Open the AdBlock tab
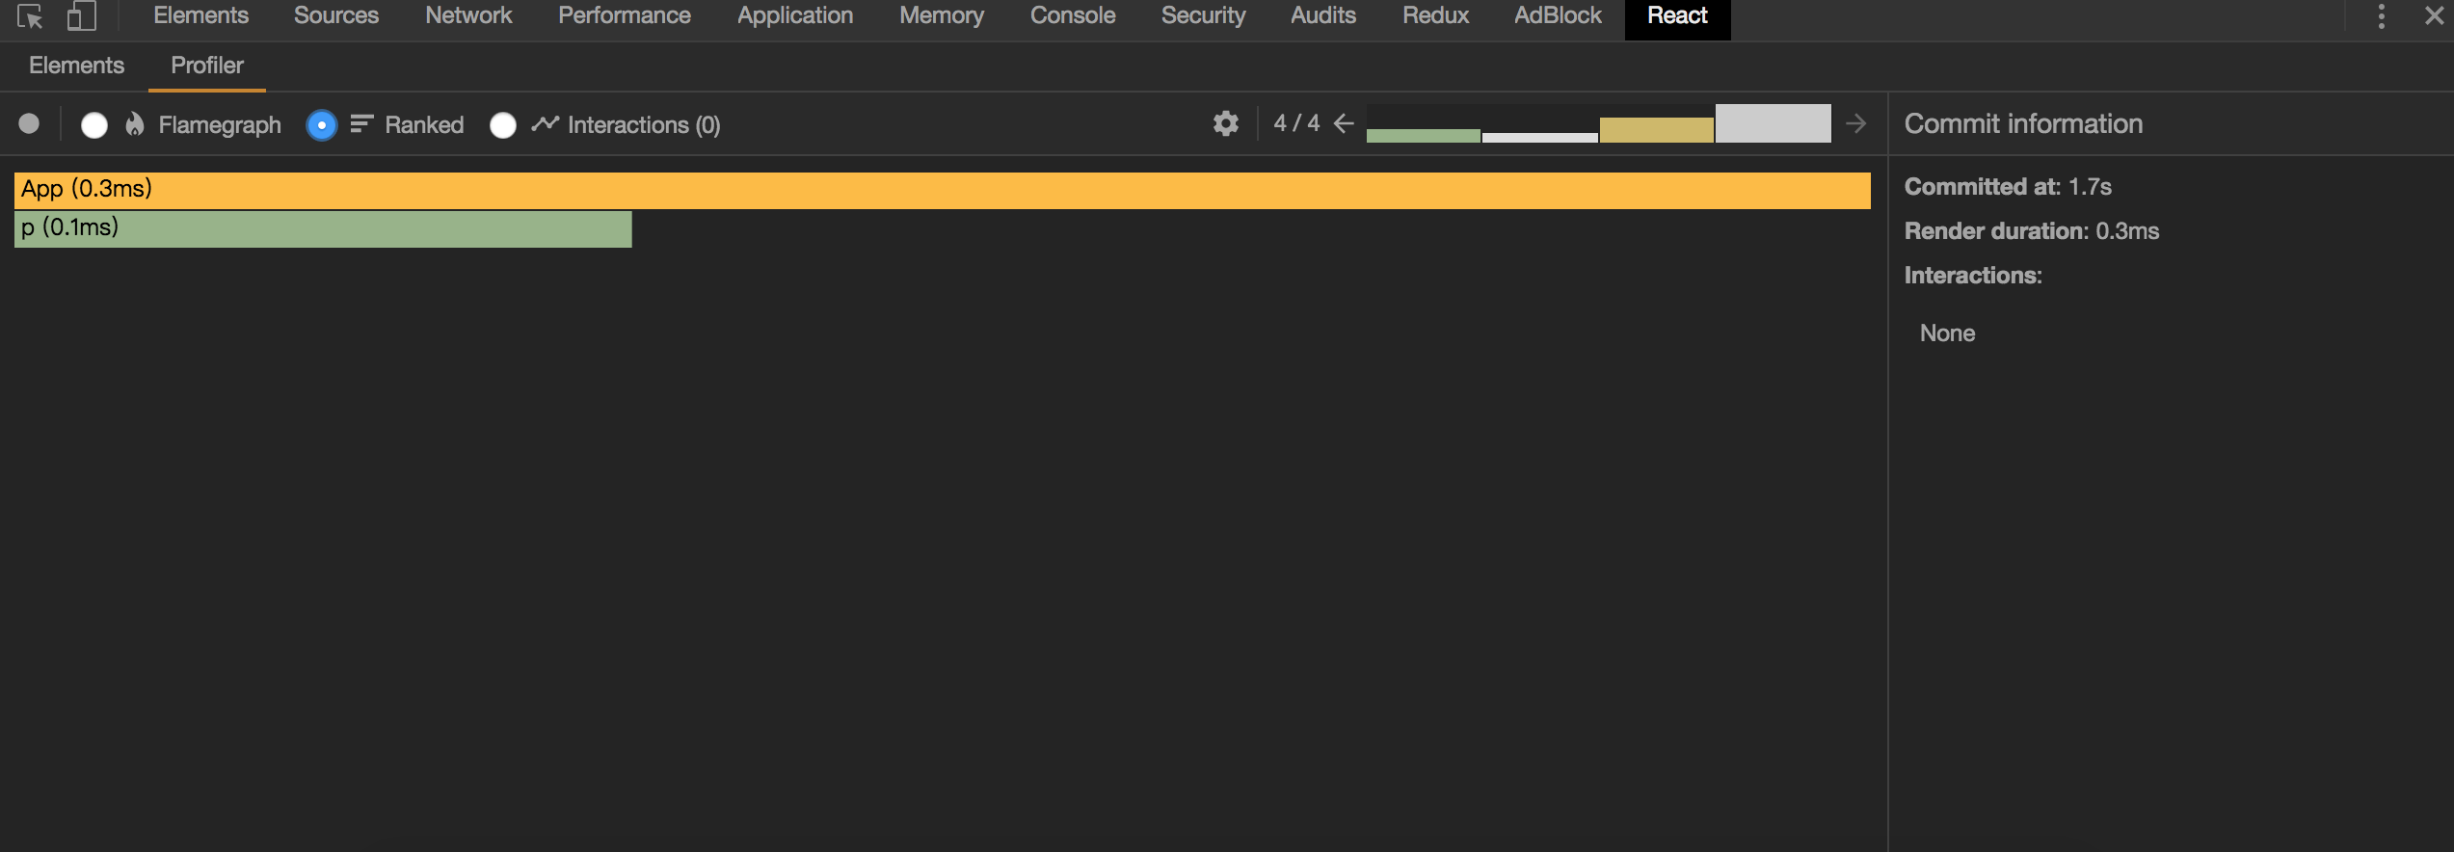Screen dimensions: 2454x852 click(x=1558, y=15)
